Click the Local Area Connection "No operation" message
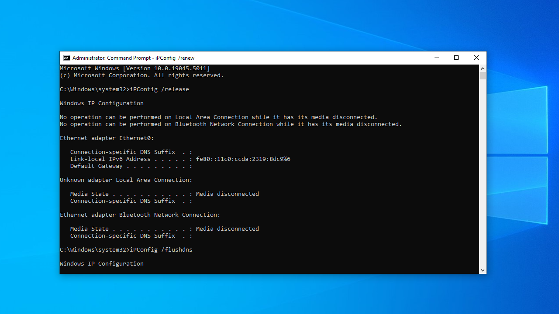This screenshot has height=314, width=559. click(219, 117)
